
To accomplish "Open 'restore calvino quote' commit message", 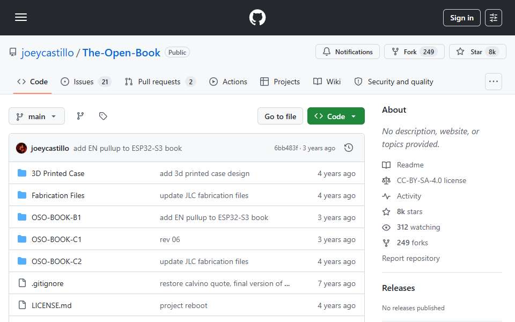I will [225, 283].
